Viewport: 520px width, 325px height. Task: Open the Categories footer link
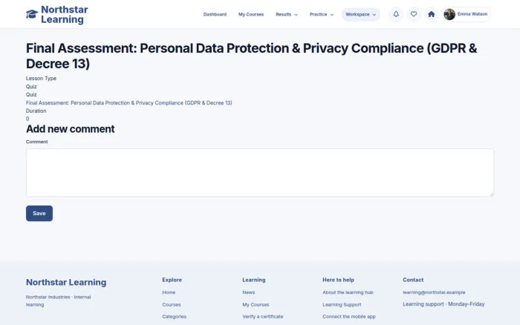pyautogui.click(x=174, y=316)
